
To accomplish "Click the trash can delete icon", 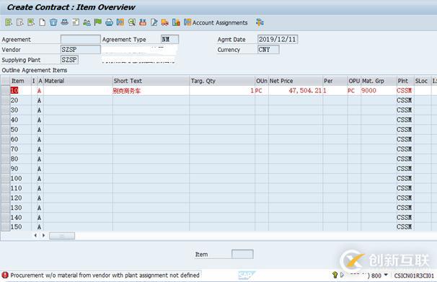I will coord(53,22).
